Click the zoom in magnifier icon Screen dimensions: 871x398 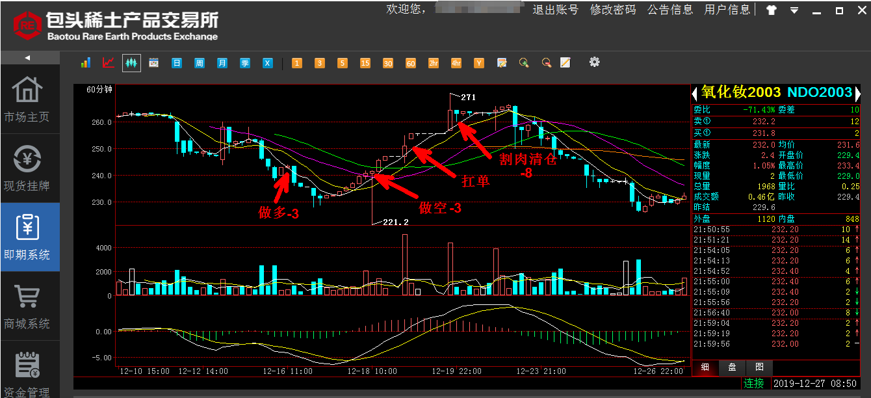pos(524,62)
